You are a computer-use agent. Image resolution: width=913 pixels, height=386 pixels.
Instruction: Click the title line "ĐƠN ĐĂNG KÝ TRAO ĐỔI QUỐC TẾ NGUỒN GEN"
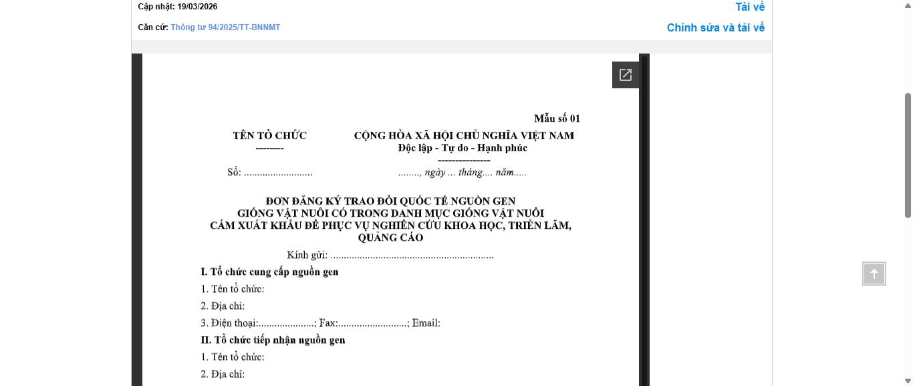tap(390, 201)
